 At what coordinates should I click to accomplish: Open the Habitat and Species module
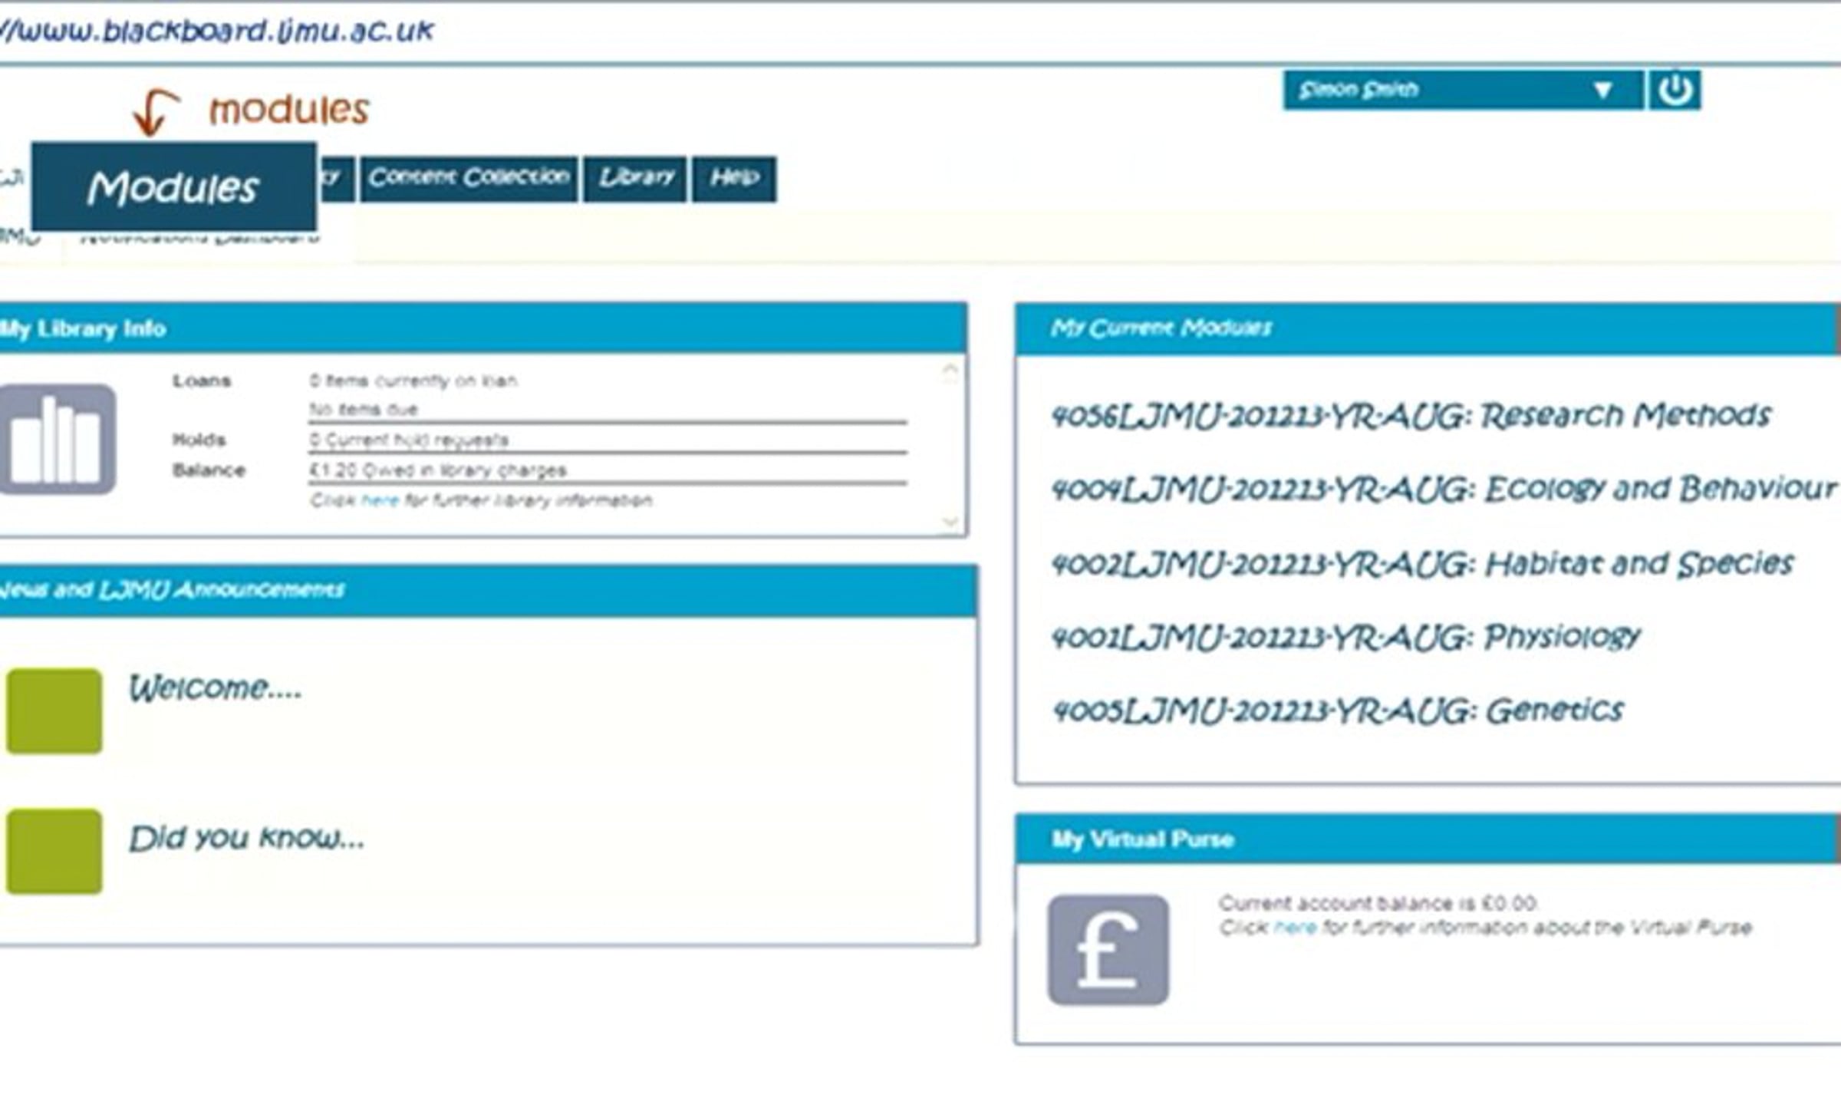click(x=1421, y=565)
